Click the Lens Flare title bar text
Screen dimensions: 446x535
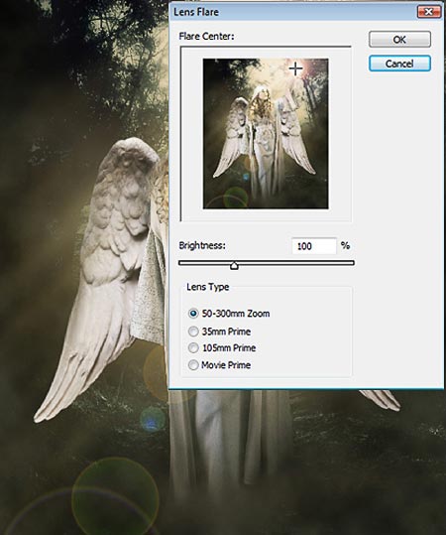pos(196,12)
